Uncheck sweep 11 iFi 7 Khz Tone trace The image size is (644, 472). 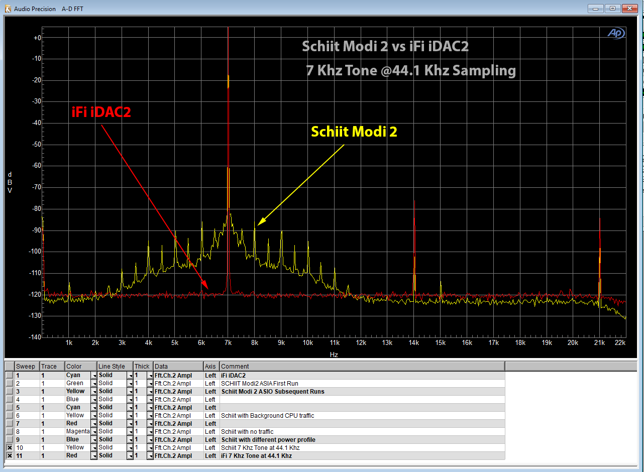pos(10,455)
